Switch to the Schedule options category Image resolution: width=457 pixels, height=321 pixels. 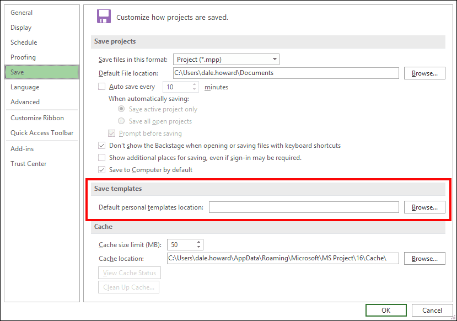[x=24, y=42]
